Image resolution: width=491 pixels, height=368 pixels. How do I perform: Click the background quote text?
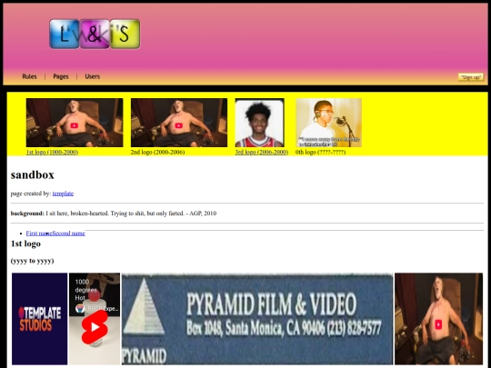click(131, 214)
